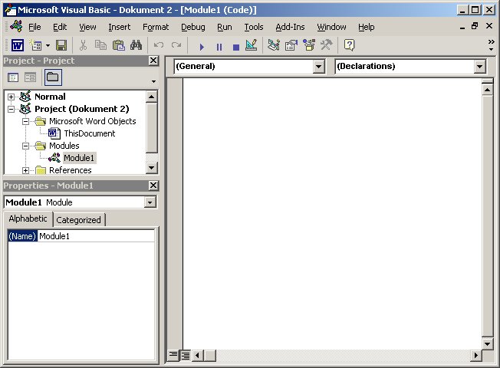Open the (Declarations) procedure dropdown
Viewport: 500px width, 368px height.
[479, 67]
